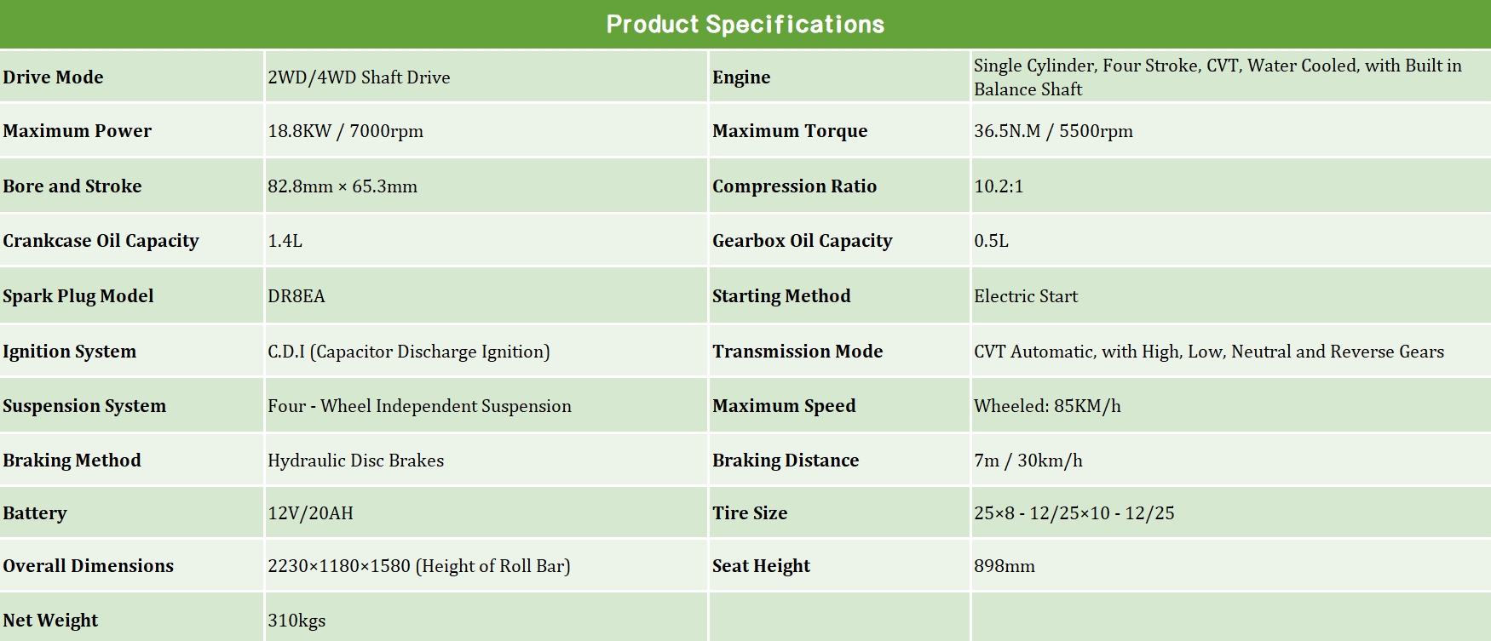Image resolution: width=1491 pixels, height=641 pixels.
Task: Select the Hydraulic Disc Brakes value
Action: 355,461
